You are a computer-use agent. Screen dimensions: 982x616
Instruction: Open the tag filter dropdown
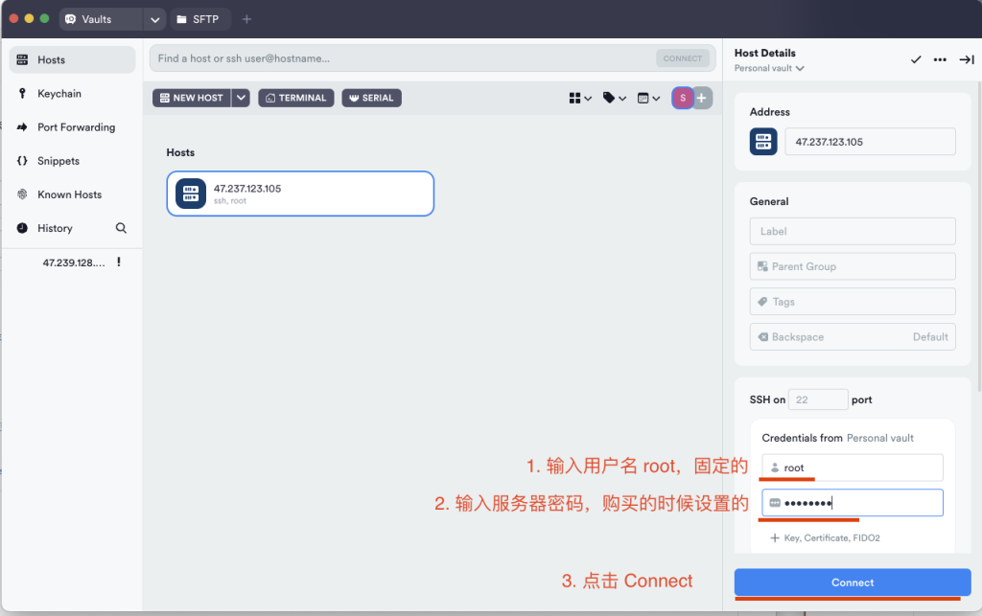pos(614,98)
